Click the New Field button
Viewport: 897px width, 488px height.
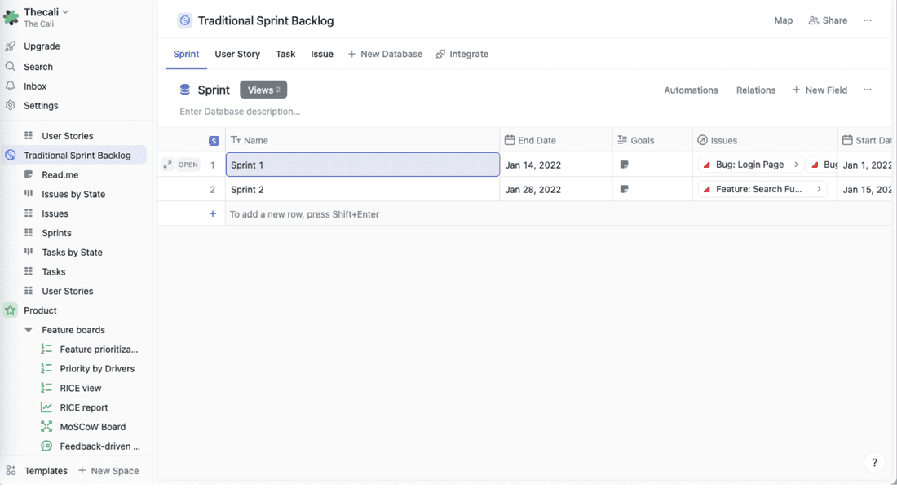click(x=820, y=90)
